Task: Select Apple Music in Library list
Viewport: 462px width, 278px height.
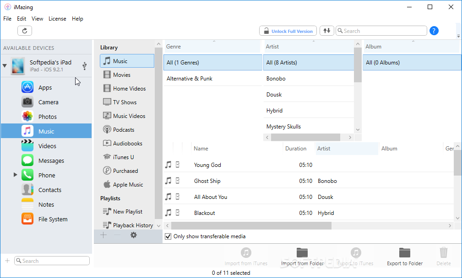Action: click(127, 184)
